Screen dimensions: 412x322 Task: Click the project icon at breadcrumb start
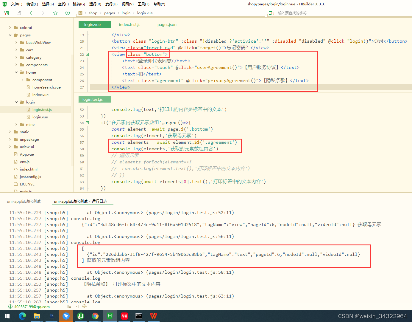(80, 13)
